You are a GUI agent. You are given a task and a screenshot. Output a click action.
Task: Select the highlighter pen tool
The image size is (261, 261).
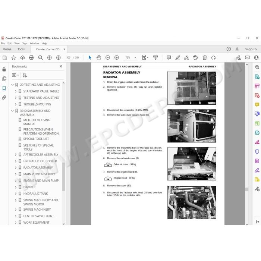coord(177,57)
